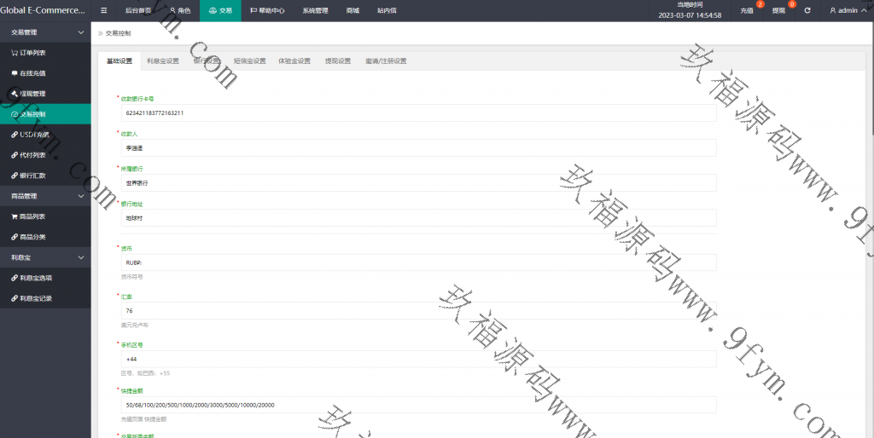Viewport: 874px width, 438px height.
Task: Collapse the 交易管理 sidebar group
Action: tap(81, 32)
